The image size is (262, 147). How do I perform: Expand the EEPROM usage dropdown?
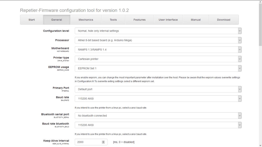pyautogui.click(x=158, y=68)
